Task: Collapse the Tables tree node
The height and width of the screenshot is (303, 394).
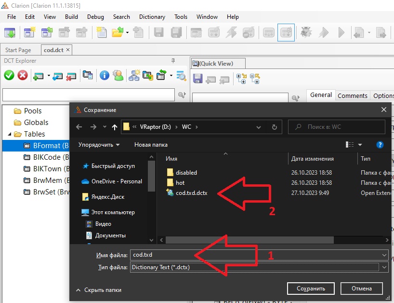Action: coord(10,134)
